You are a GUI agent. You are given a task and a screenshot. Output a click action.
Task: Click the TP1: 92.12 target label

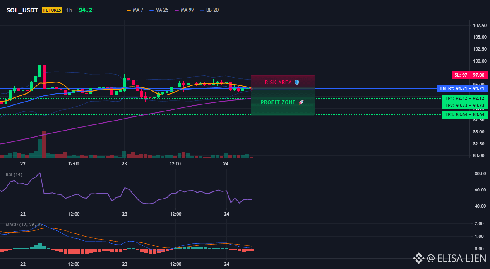(x=456, y=98)
